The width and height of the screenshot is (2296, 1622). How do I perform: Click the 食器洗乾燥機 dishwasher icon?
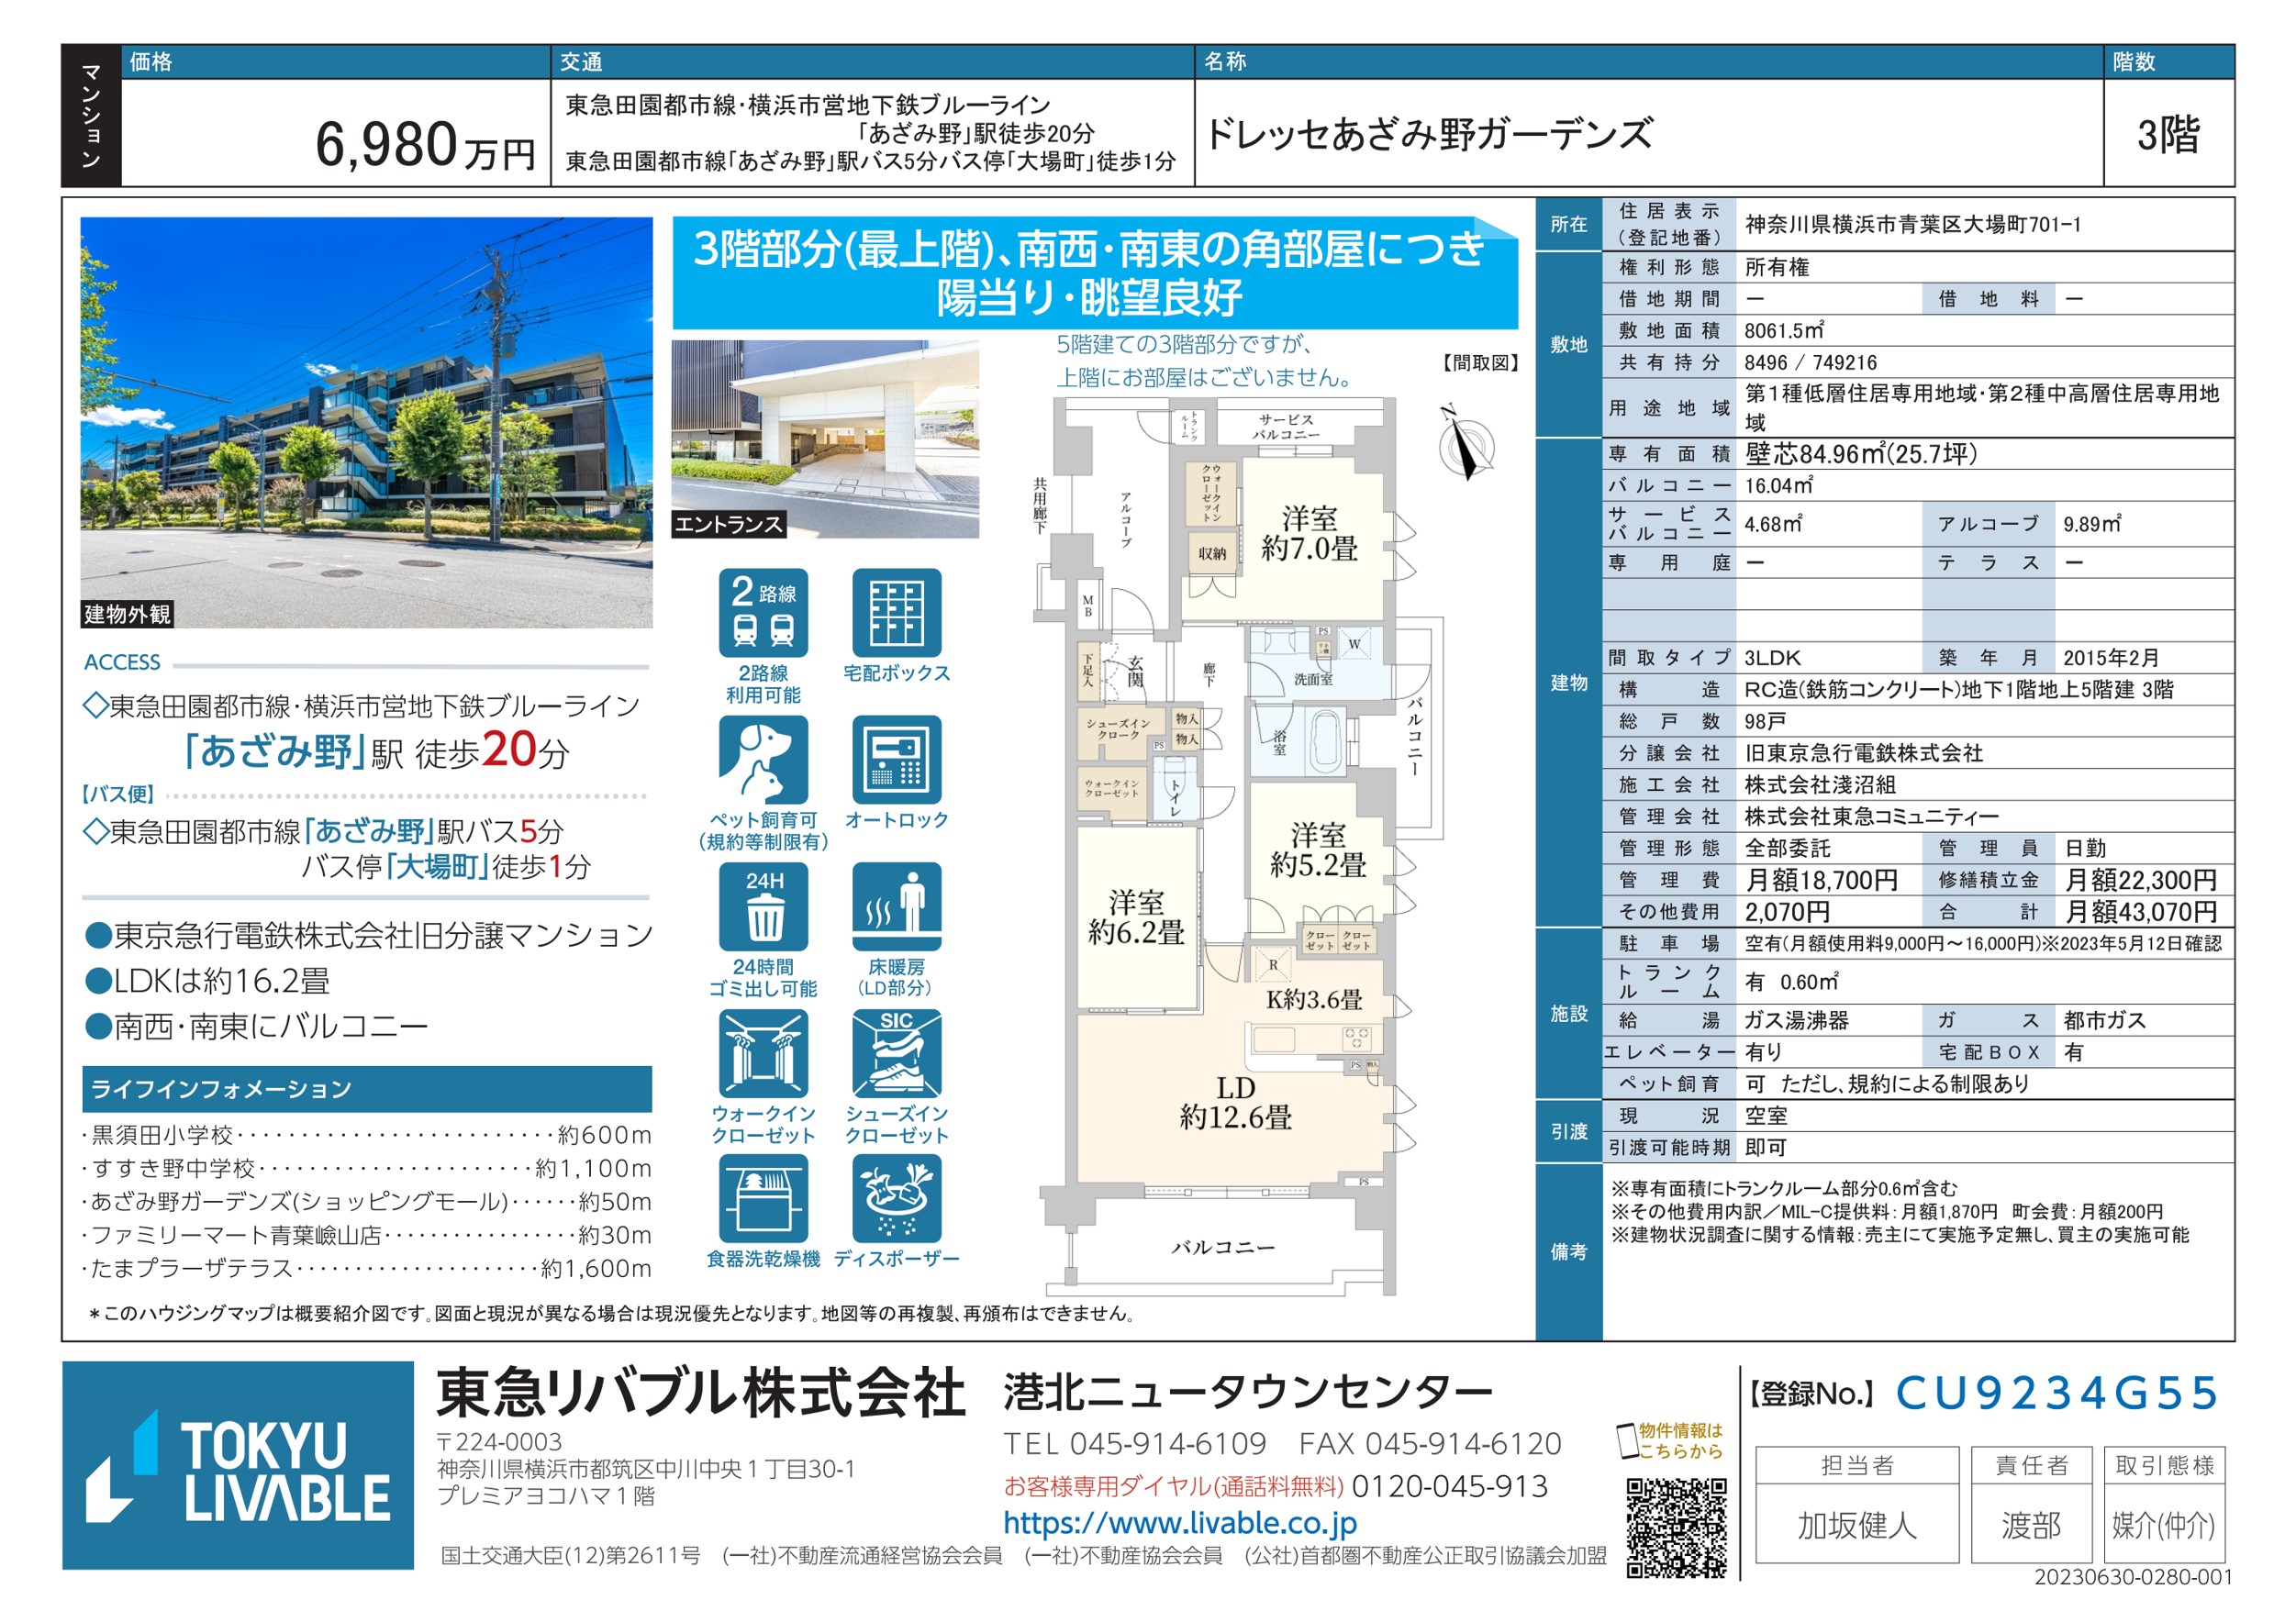(763, 1198)
